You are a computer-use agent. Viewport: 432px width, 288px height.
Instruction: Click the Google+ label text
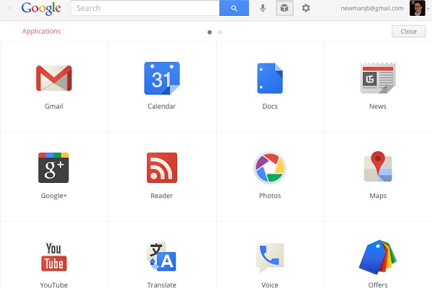click(54, 196)
